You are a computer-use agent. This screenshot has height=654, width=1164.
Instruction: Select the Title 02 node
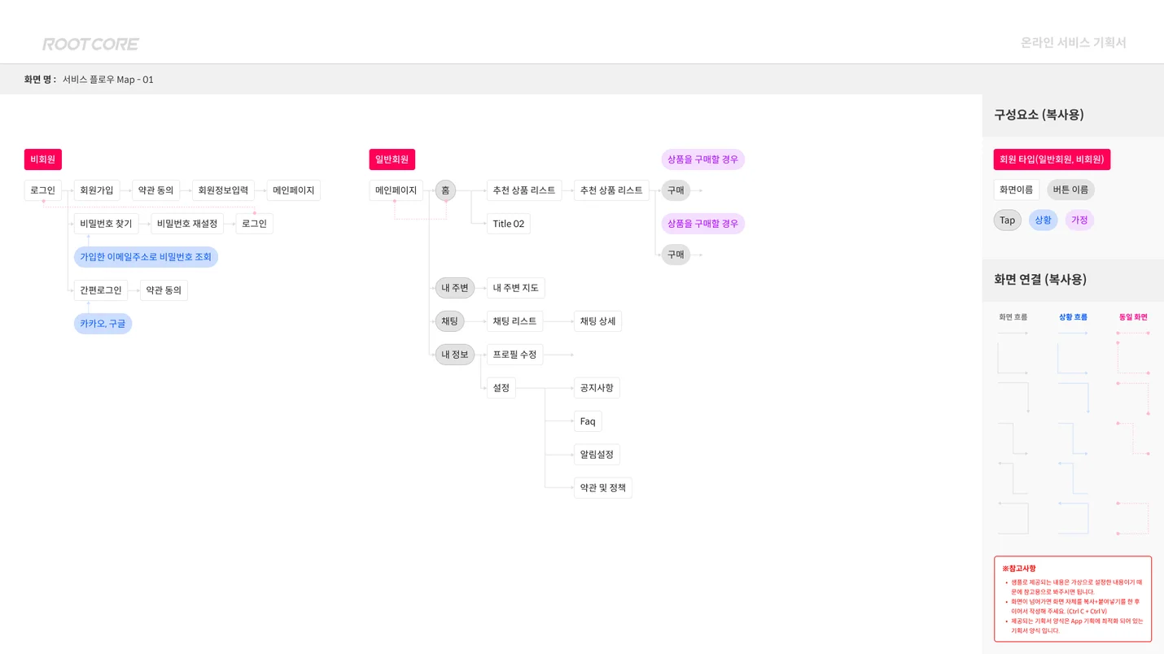pyautogui.click(x=509, y=224)
